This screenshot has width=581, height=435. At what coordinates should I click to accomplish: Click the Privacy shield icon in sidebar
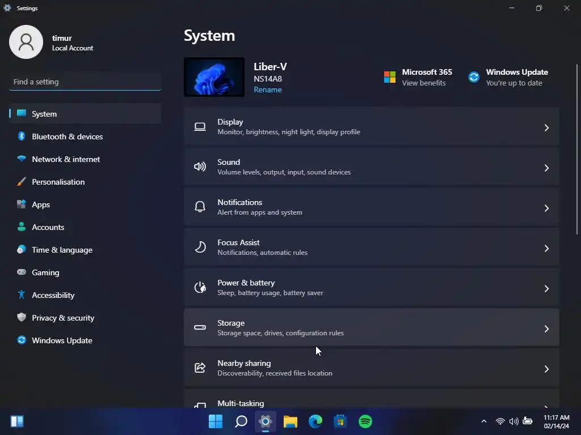pos(22,317)
